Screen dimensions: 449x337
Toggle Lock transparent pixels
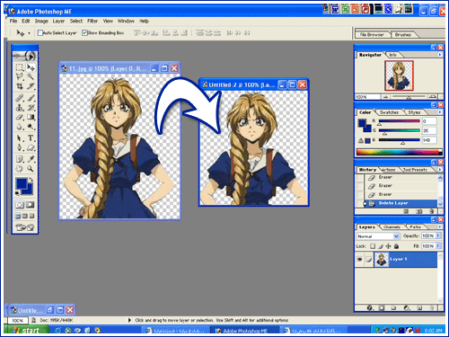point(373,246)
